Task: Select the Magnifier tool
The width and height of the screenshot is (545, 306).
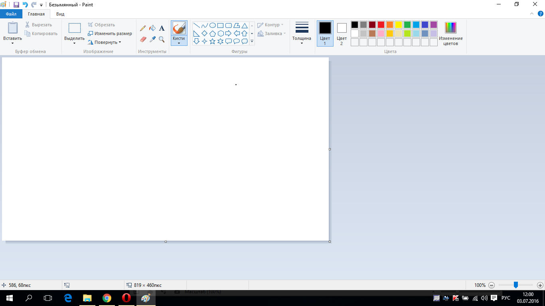Action: (162, 39)
